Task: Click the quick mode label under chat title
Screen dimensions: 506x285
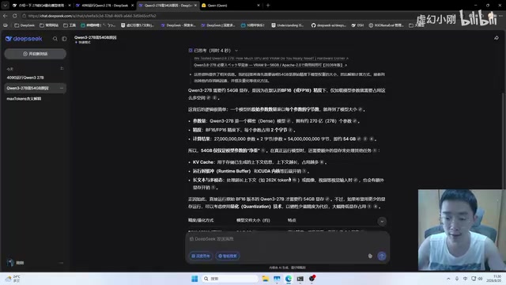Action: pyautogui.click(x=83, y=42)
